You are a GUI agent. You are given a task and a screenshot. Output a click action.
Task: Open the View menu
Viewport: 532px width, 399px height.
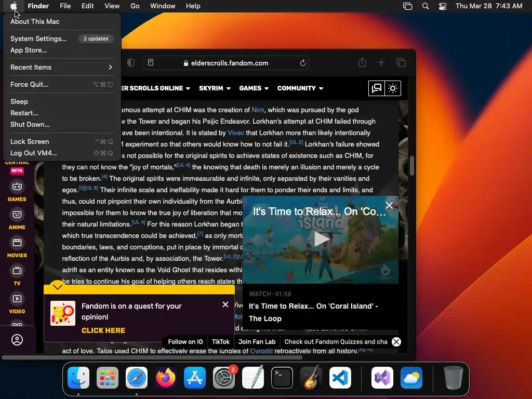(x=112, y=6)
